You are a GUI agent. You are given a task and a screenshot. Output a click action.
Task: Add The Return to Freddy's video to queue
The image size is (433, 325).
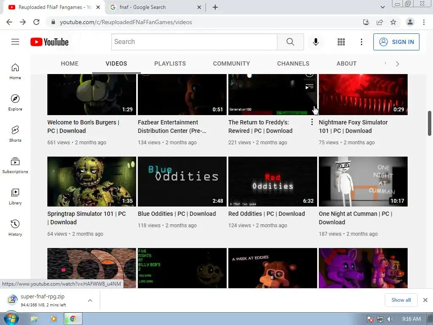(x=310, y=87)
